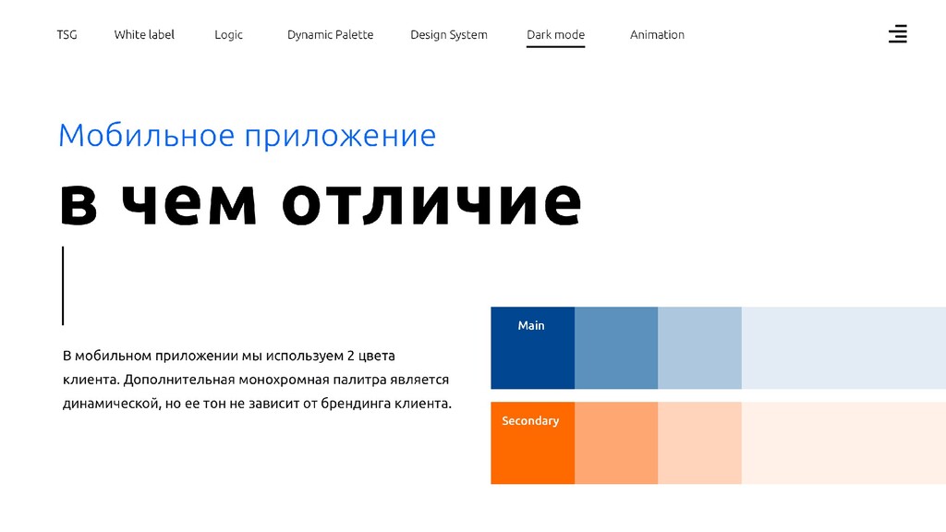Open the White label section
Viewport: 946px width, 532px height.
pos(144,35)
